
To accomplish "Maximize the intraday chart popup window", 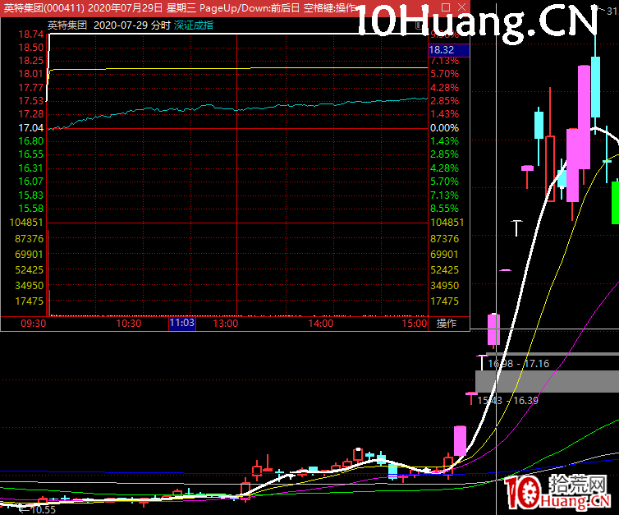I will pos(446,7).
